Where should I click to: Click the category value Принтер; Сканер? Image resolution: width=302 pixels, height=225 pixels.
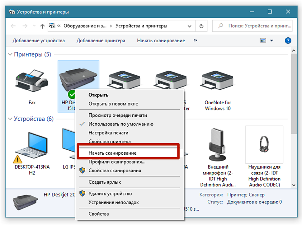(246, 195)
